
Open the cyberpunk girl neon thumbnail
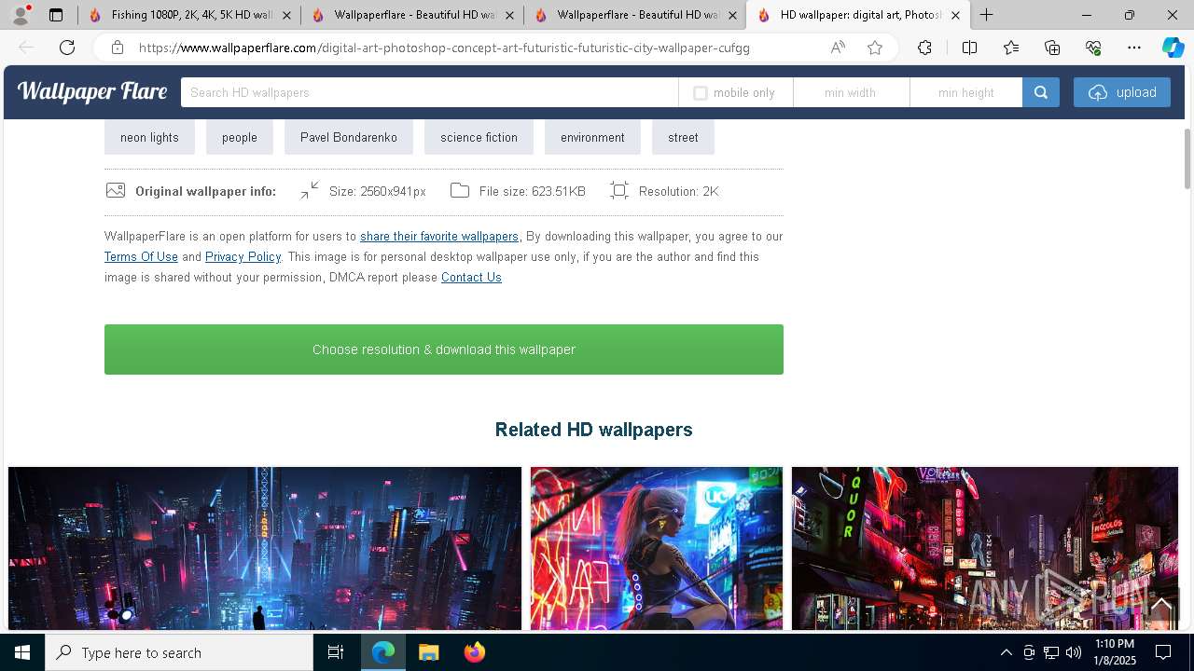[x=657, y=548]
